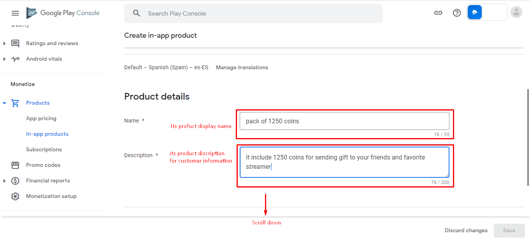The image size is (530, 240).
Task: Click the Discard changes button
Action: (x=466, y=230)
